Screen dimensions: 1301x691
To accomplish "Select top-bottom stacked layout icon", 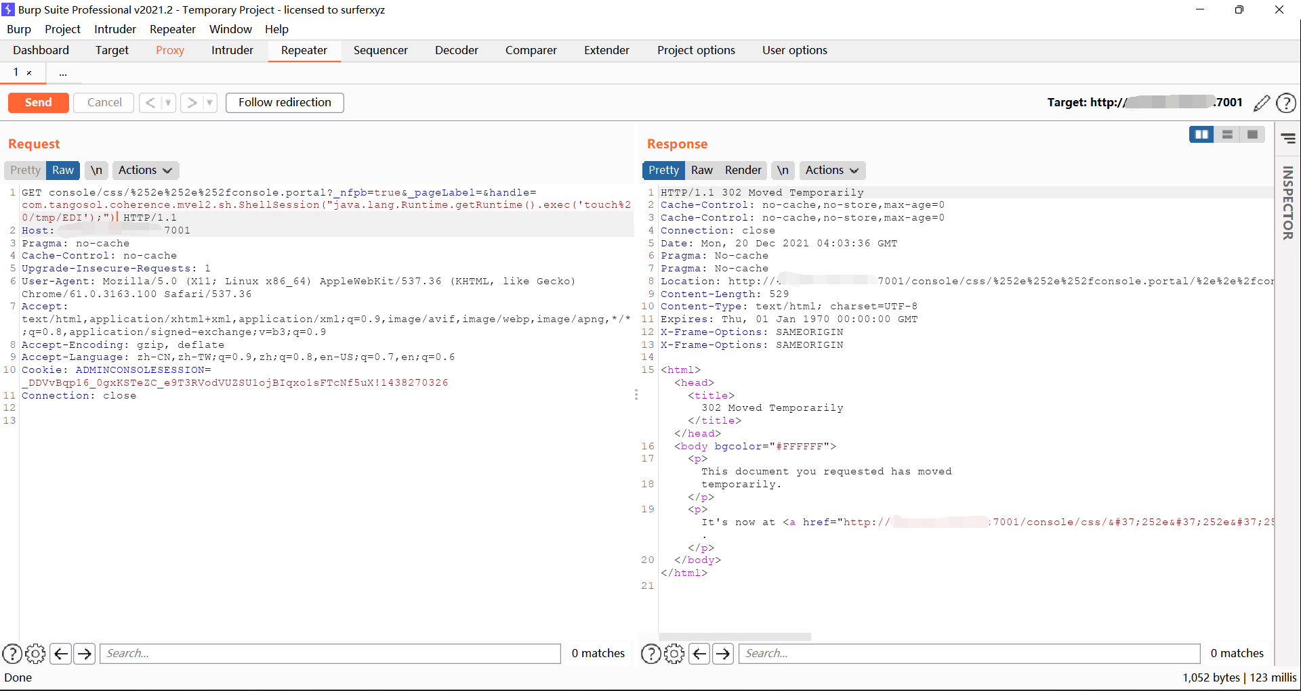I will (x=1227, y=135).
